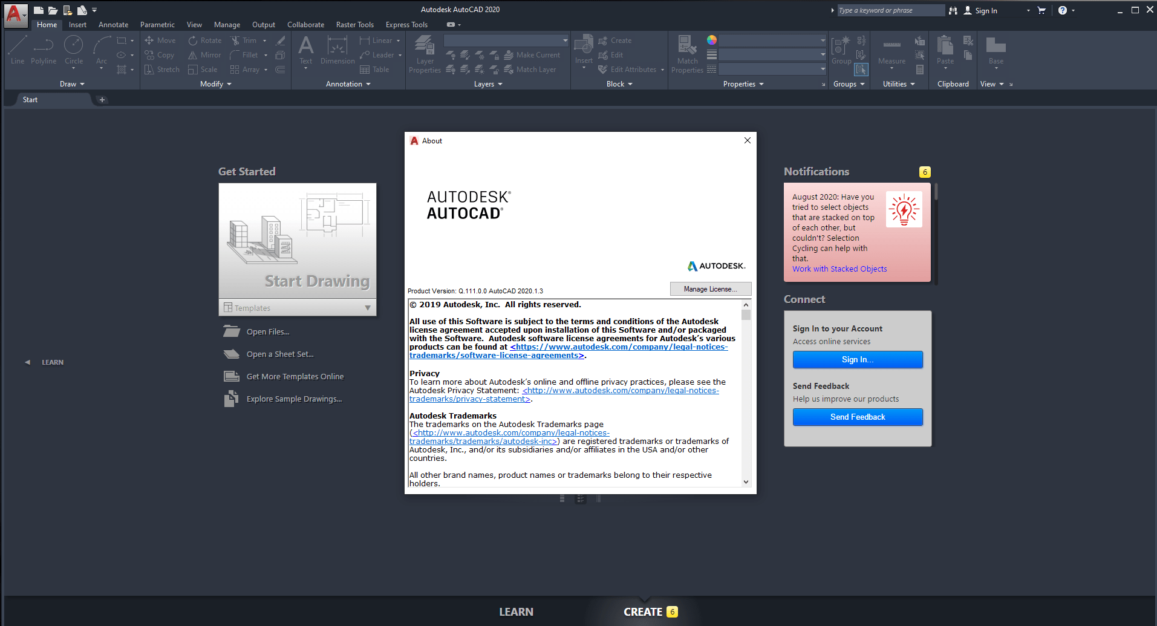Expand the Layers panel
1157x626 pixels.
click(x=488, y=84)
